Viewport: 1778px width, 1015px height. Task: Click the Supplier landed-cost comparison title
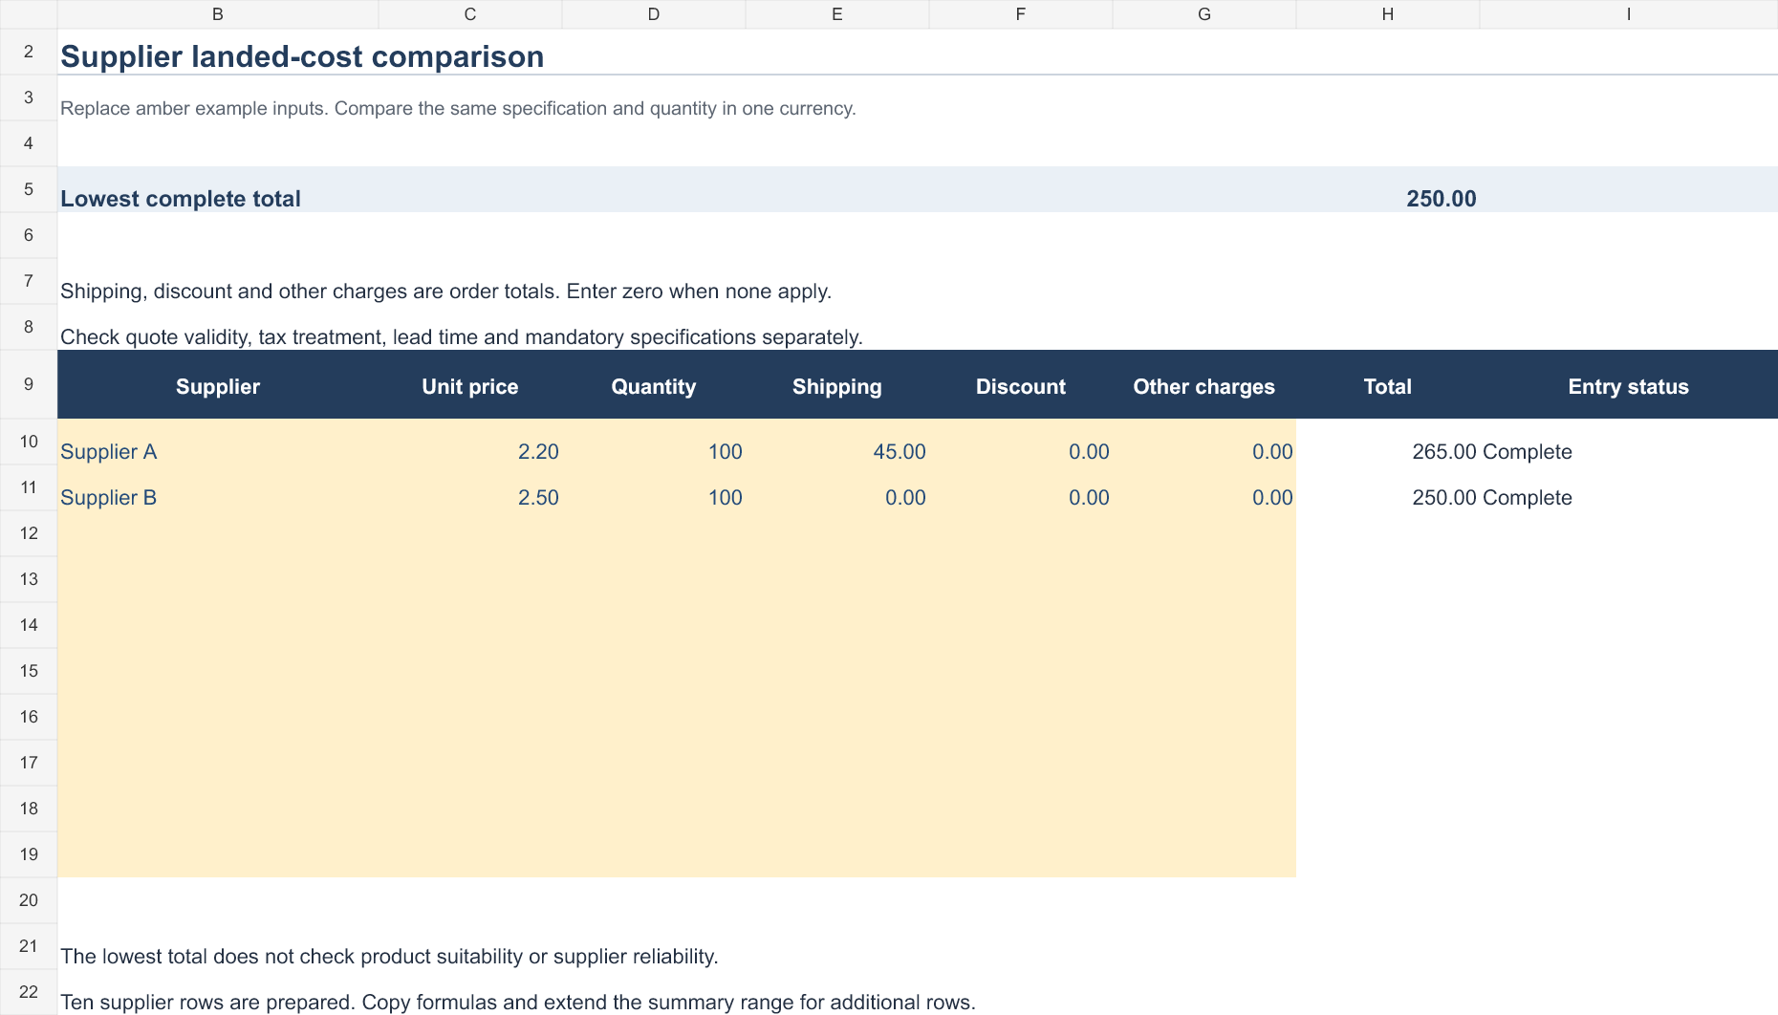click(302, 56)
